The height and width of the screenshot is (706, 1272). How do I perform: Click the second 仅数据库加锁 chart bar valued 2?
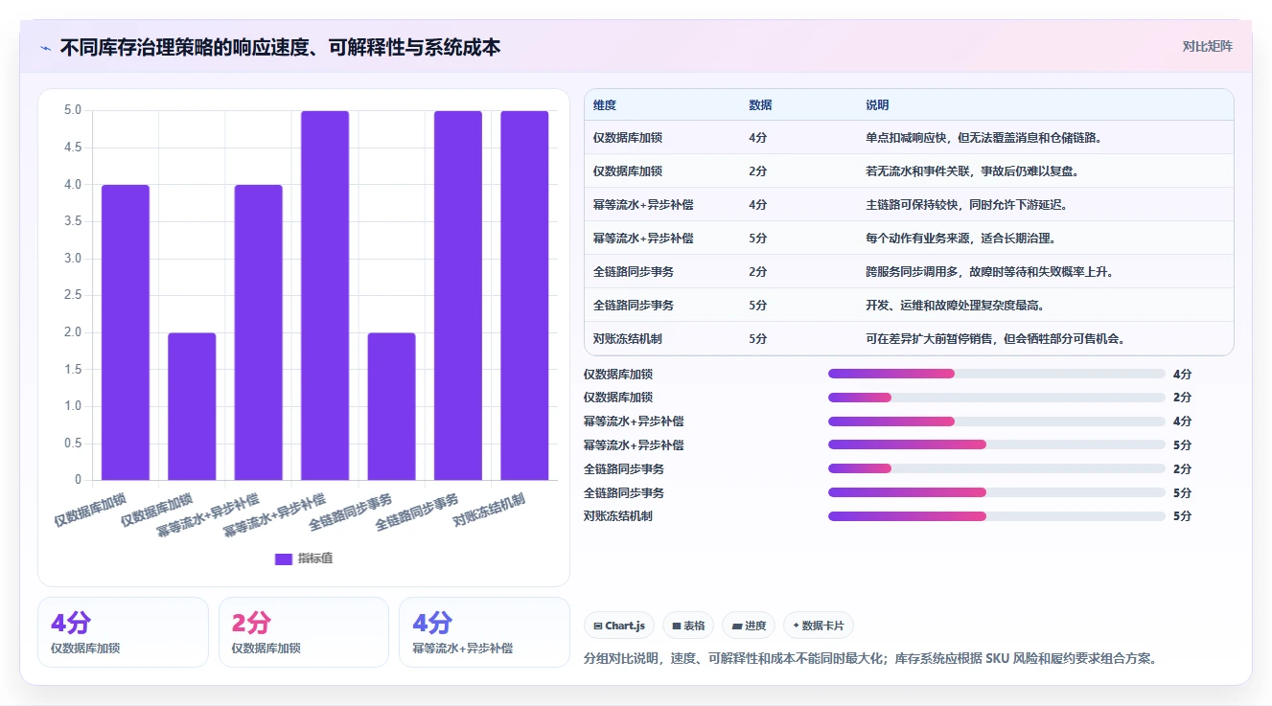point(192,406)
